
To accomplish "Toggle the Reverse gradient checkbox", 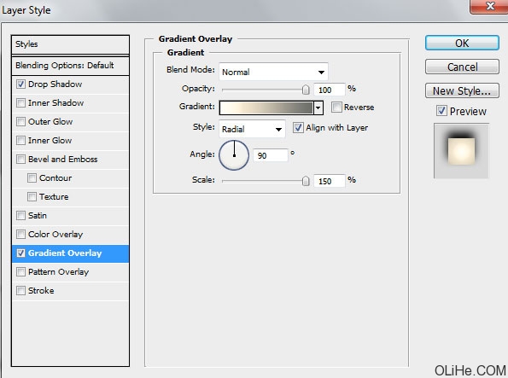I will coord(336,107).
